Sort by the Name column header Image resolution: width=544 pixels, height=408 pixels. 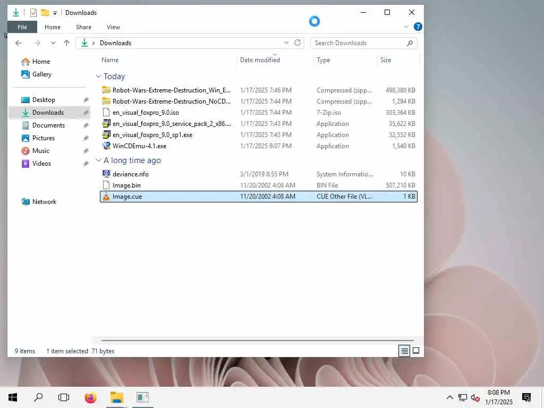(x=110, y=60)
